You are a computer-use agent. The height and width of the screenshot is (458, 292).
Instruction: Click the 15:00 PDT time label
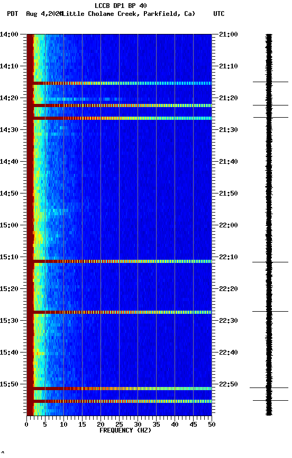[x=9, y=225]
